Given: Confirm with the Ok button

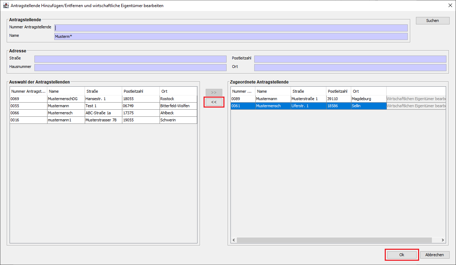Looking at the screenshot, I should click(402, 255).
